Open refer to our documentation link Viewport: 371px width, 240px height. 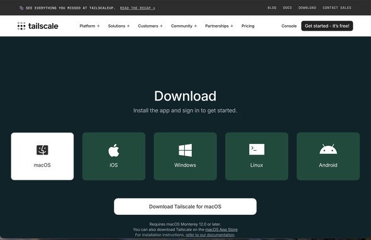coord(210,235)
